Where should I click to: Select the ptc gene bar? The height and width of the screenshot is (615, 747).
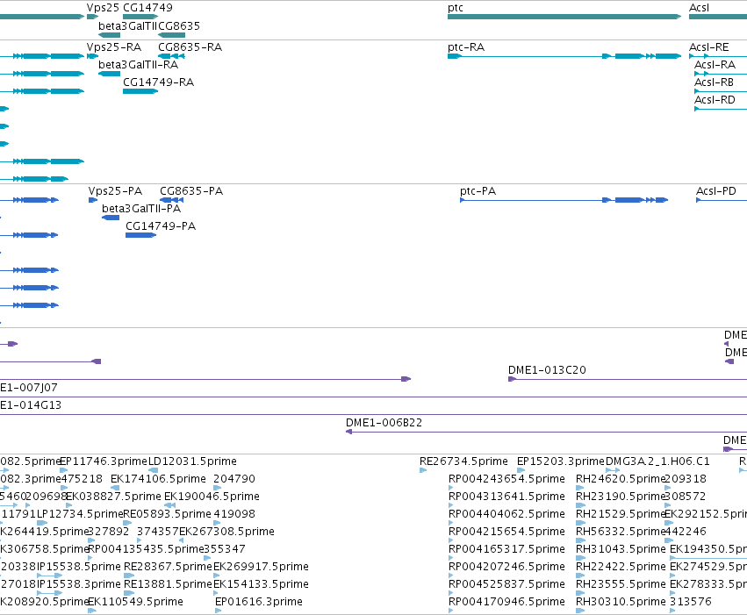(x=564, y=17)
